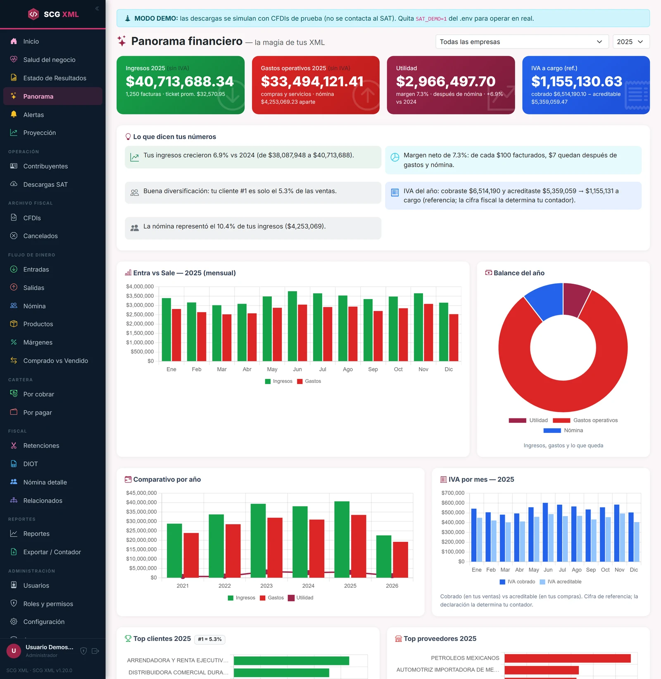This screenshot has width=661, height=679.
Task: Open the 2025 year dropdown
Action: click(631, 42)
